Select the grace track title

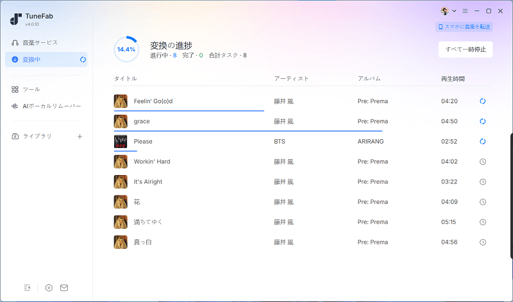point(142,121)
